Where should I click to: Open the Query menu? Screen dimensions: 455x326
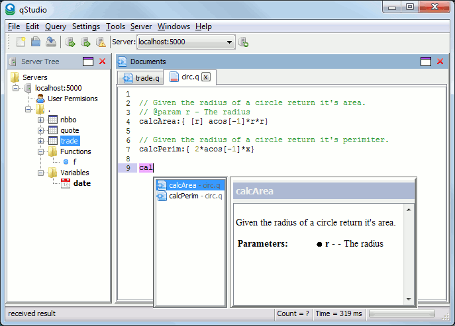[55, 26]
